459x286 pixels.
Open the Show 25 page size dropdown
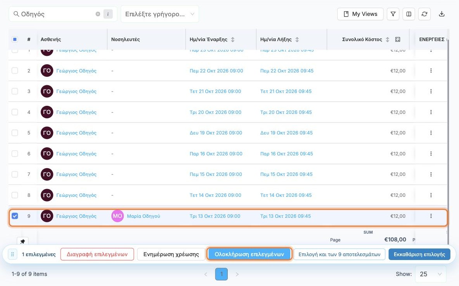[x=431, y=274]
